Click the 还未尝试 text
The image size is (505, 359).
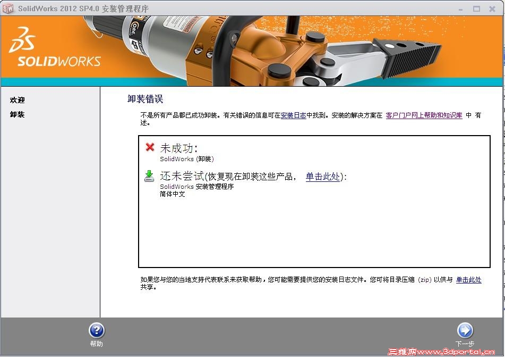pos(182,176)
